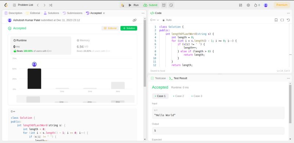Viewport: 294px width, 143px height.
Task: Open the C++ language dropdown
Action: click(154, 20)
